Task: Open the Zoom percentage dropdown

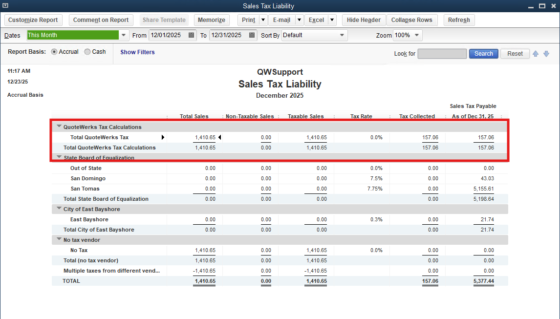Action: [x=417, y=35]
